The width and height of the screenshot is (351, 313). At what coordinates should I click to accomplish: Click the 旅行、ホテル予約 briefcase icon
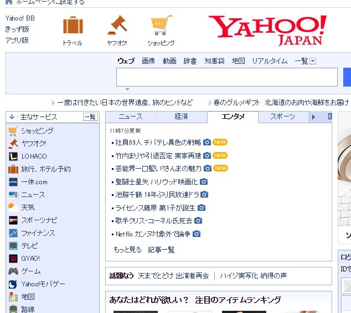click(13, 169)
